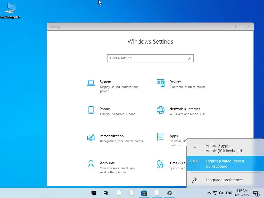Screen dimensions: 264x198
Task: Click the volume speaker tray icon
Action: tap(221, 193)
